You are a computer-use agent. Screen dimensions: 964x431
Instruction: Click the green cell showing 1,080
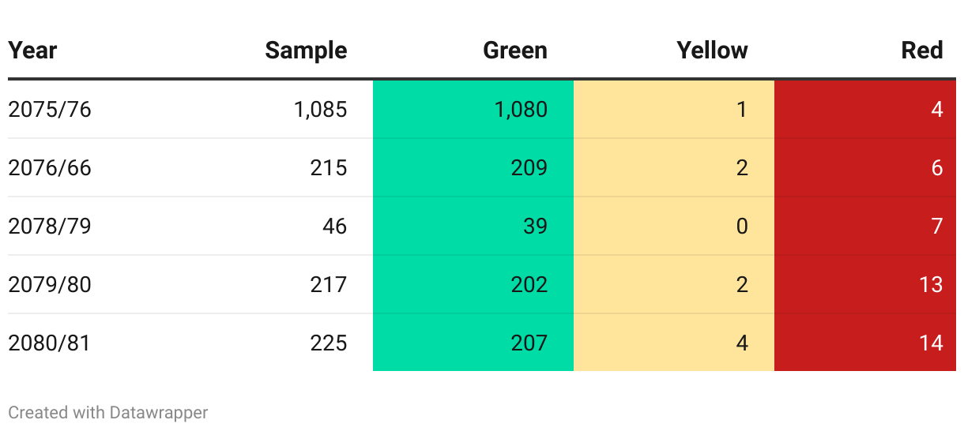[521, 109]
